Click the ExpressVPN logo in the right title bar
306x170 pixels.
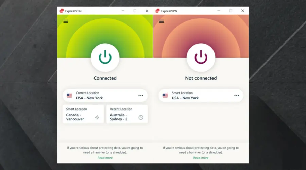157,11
